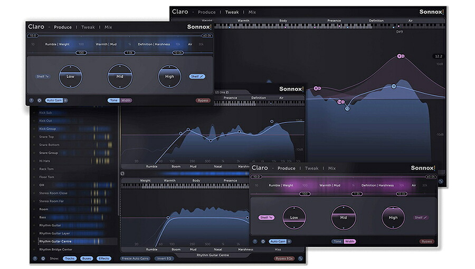The height and width of the screenshot is (269, 475).
Task: Switch to Tone mode in pink Produce window
Action: 337,242
